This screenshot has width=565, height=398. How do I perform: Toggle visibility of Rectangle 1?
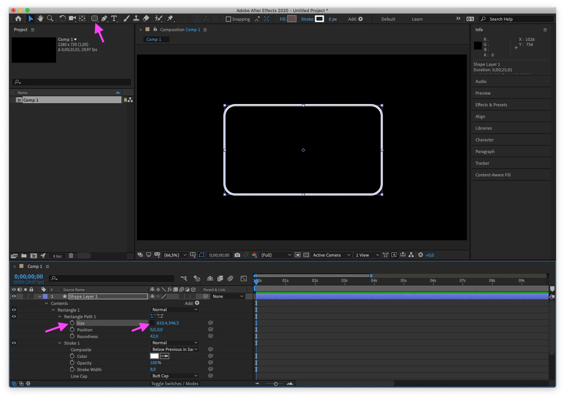(14, 310)
